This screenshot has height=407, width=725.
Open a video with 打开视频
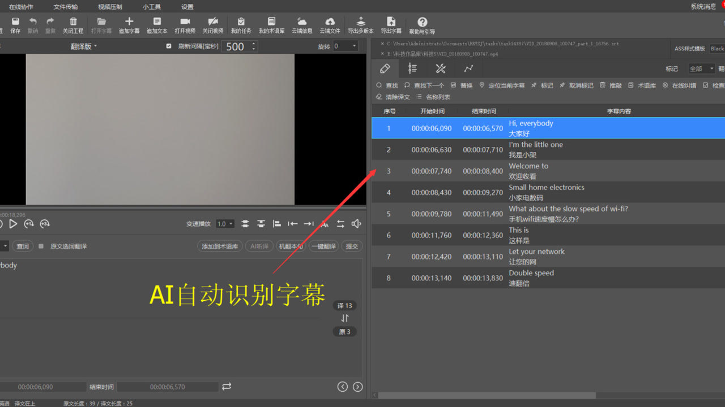point(185,25)
